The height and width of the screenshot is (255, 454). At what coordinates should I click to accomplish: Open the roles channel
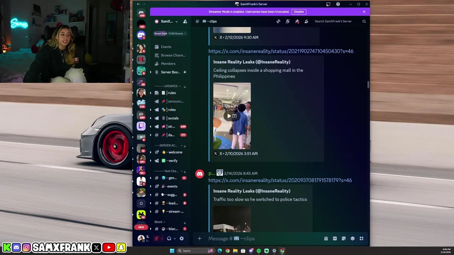(170, 110)
